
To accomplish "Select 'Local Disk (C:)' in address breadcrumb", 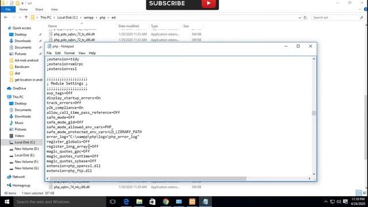I will point(67,18).
